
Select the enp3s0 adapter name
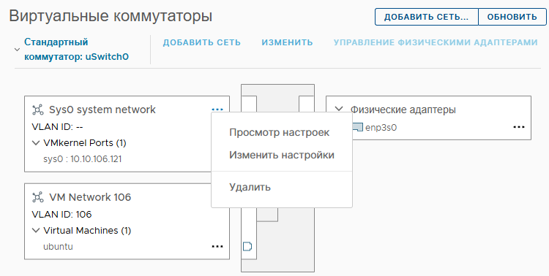tap(381, 128)
